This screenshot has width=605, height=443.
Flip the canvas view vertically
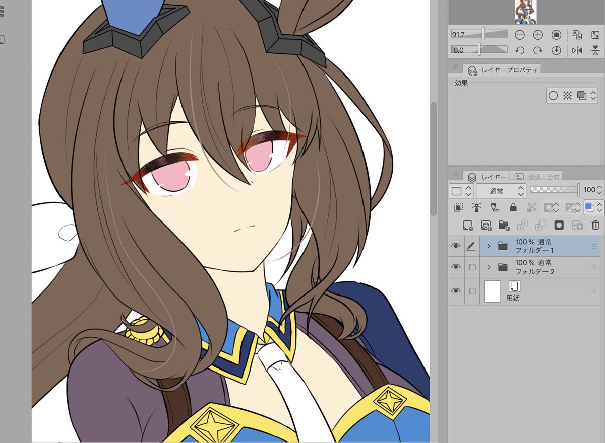(595, 50)
